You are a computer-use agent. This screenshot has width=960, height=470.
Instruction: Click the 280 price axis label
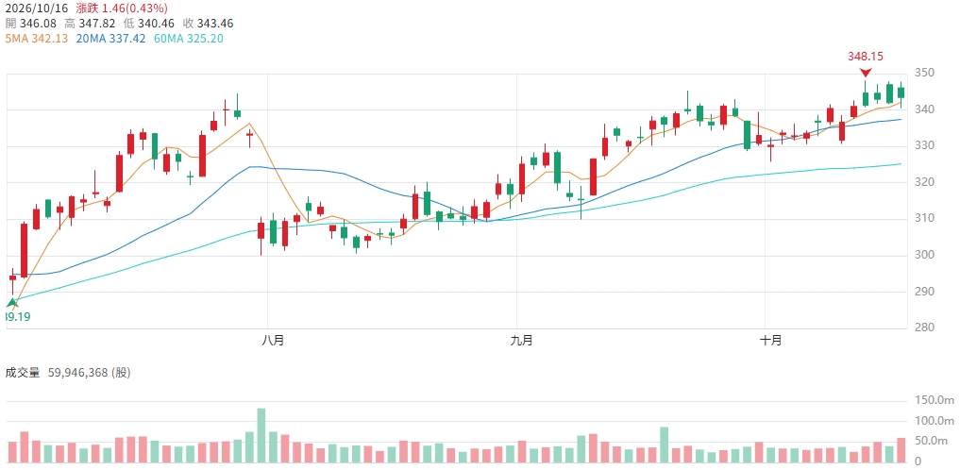(x=925, y=327)
